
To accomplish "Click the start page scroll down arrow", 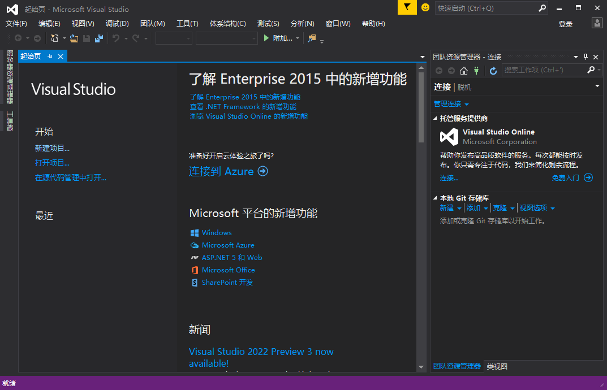I will [x=421, y=367].
